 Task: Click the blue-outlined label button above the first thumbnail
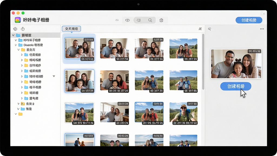pos(71,29)
